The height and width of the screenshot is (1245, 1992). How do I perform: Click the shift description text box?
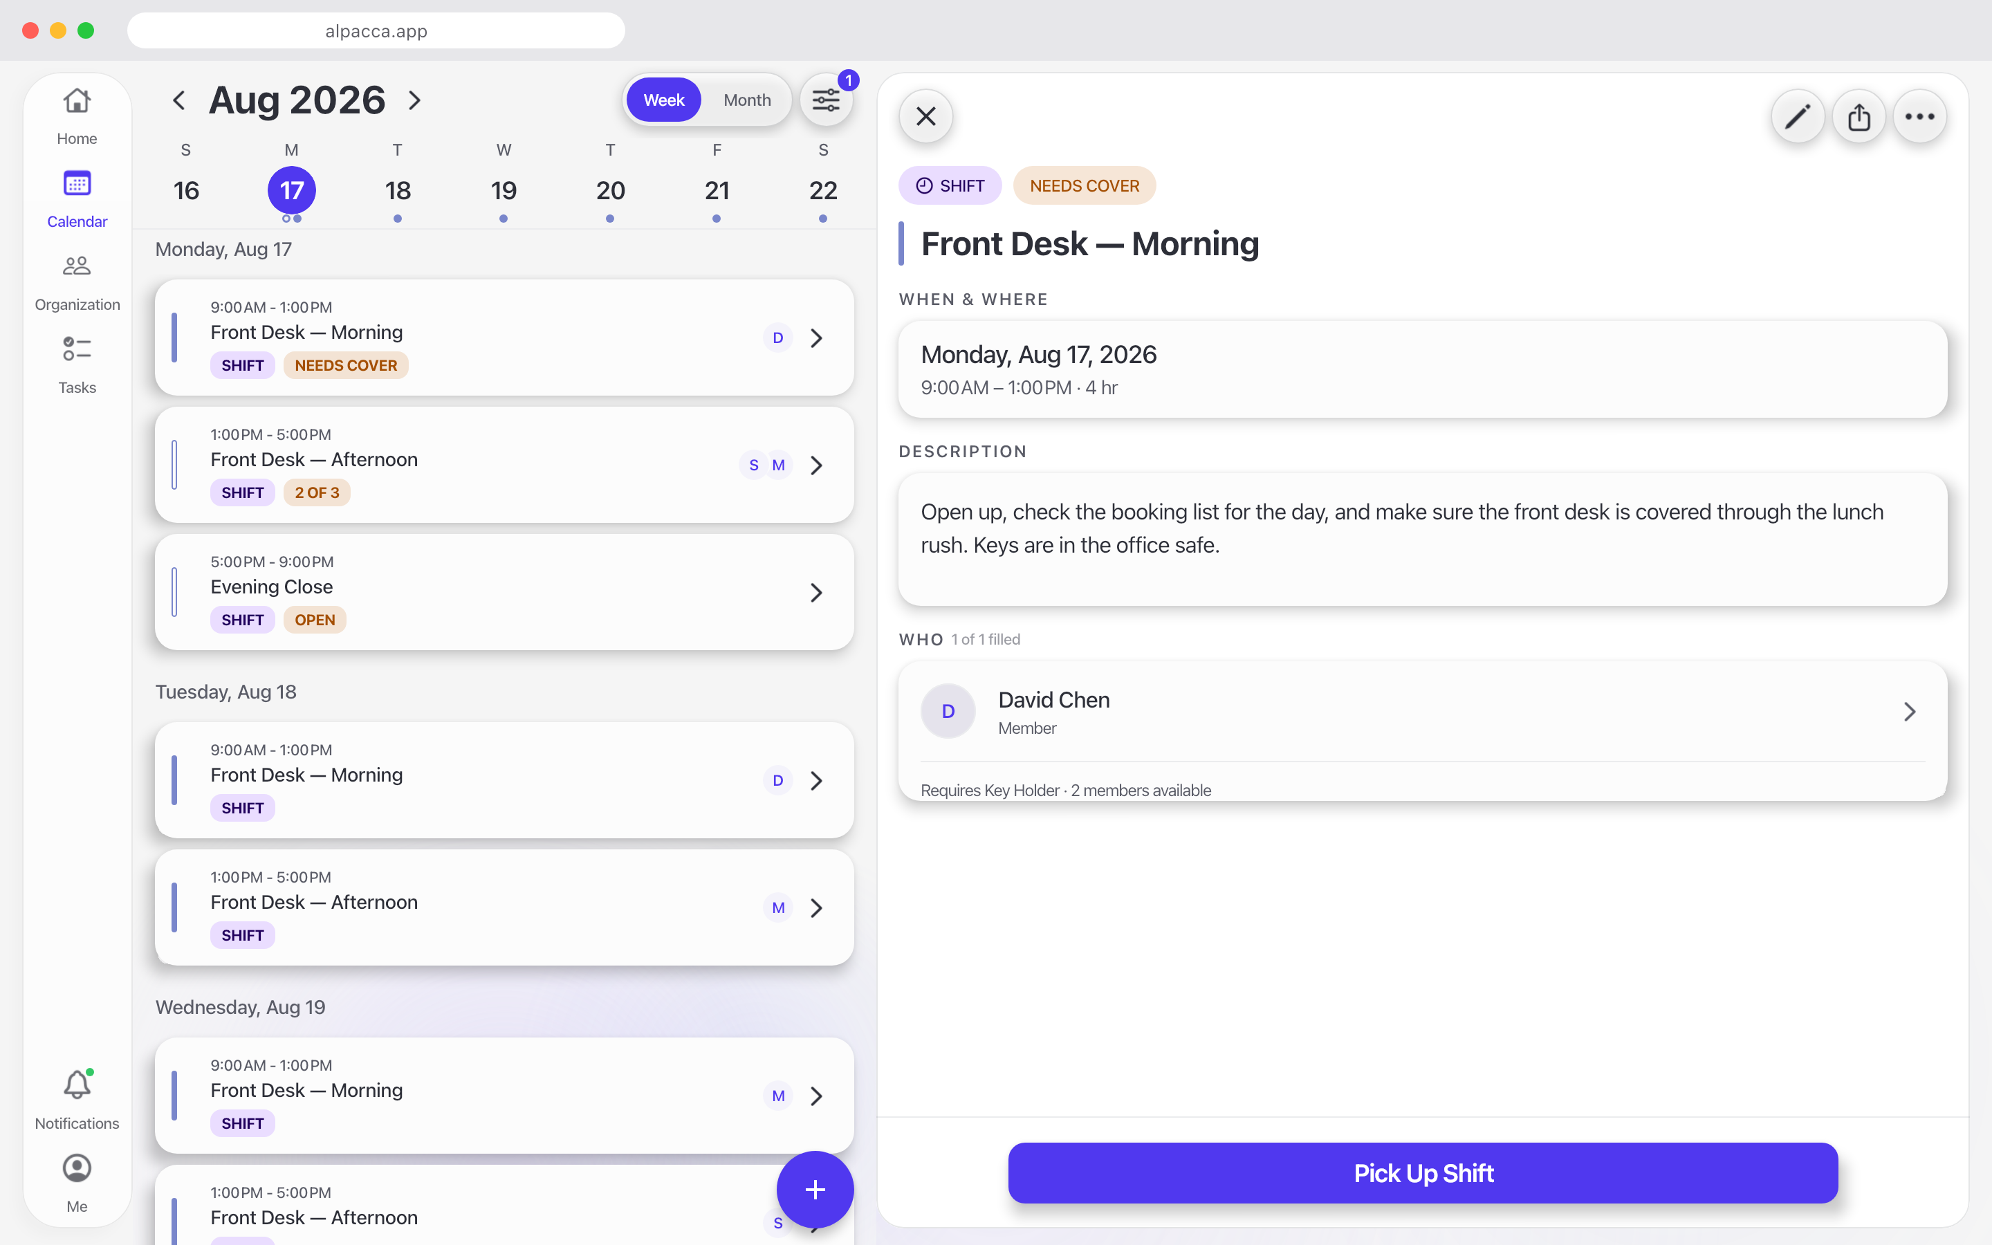1422,539
